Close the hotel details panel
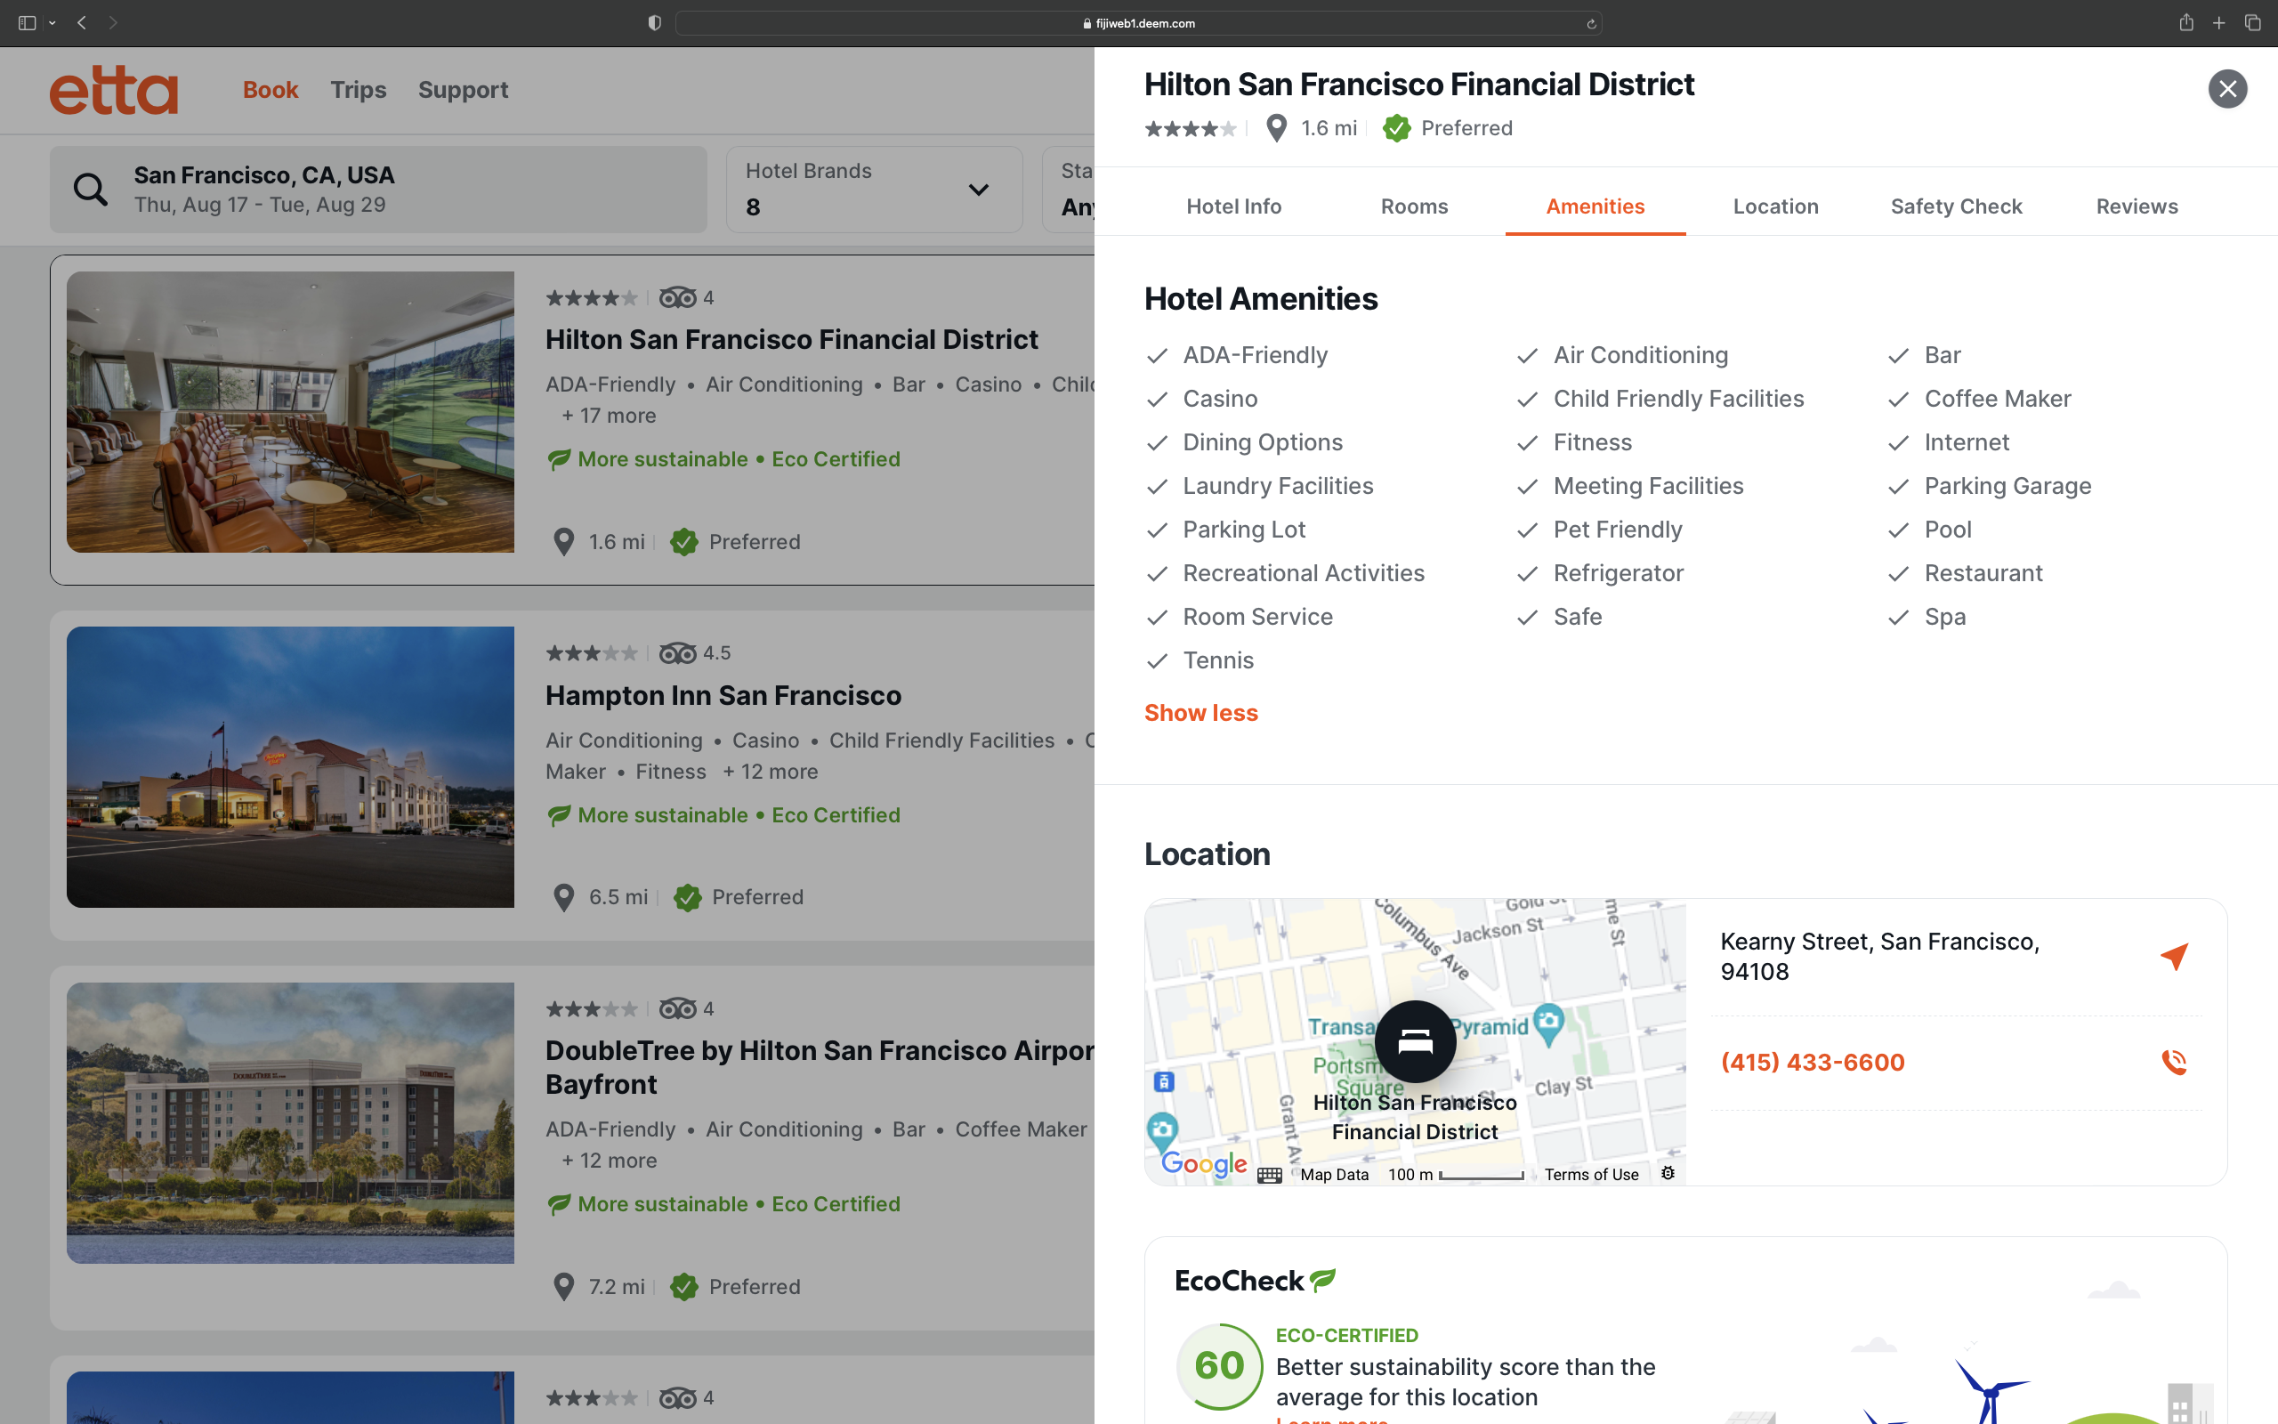Image resolution: width=2278 pixels, height=1424 pixels. (2227, 88)
